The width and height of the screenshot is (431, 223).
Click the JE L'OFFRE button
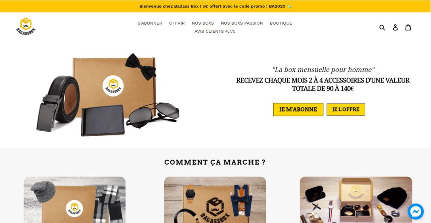point(346,109)
